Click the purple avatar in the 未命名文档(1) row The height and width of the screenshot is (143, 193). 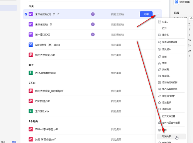click(x=93, y=14)
